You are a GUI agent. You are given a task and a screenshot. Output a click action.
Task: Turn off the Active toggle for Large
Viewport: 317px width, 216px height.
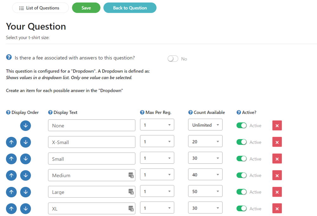click(242, 192)
